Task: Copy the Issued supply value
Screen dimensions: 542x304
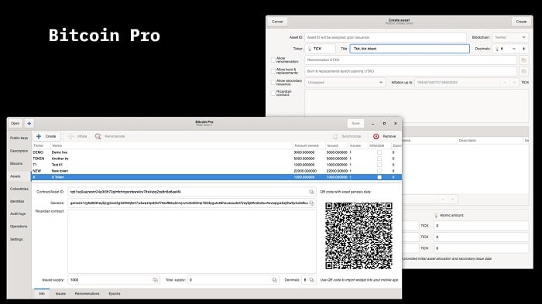Action: (155, 280)
